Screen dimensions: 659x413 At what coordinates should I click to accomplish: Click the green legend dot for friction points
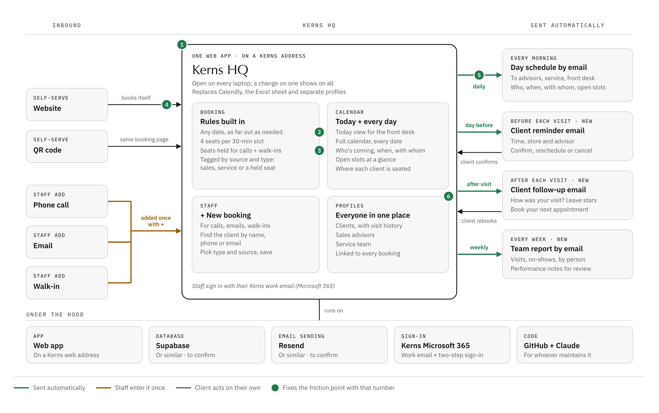[x=275, y=388]
